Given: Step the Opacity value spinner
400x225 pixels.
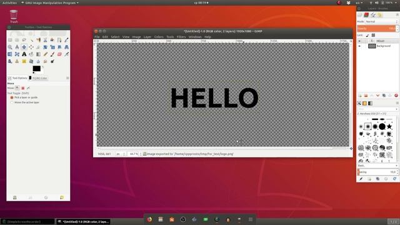Looking at the screenshot, I should tap(397, 28).
